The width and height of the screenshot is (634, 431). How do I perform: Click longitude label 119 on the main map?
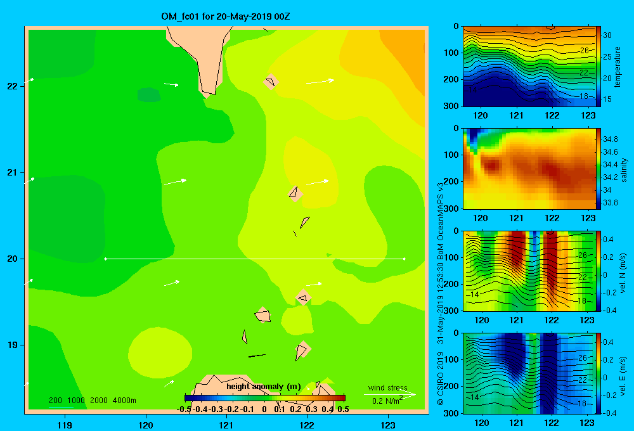(65, 425)
